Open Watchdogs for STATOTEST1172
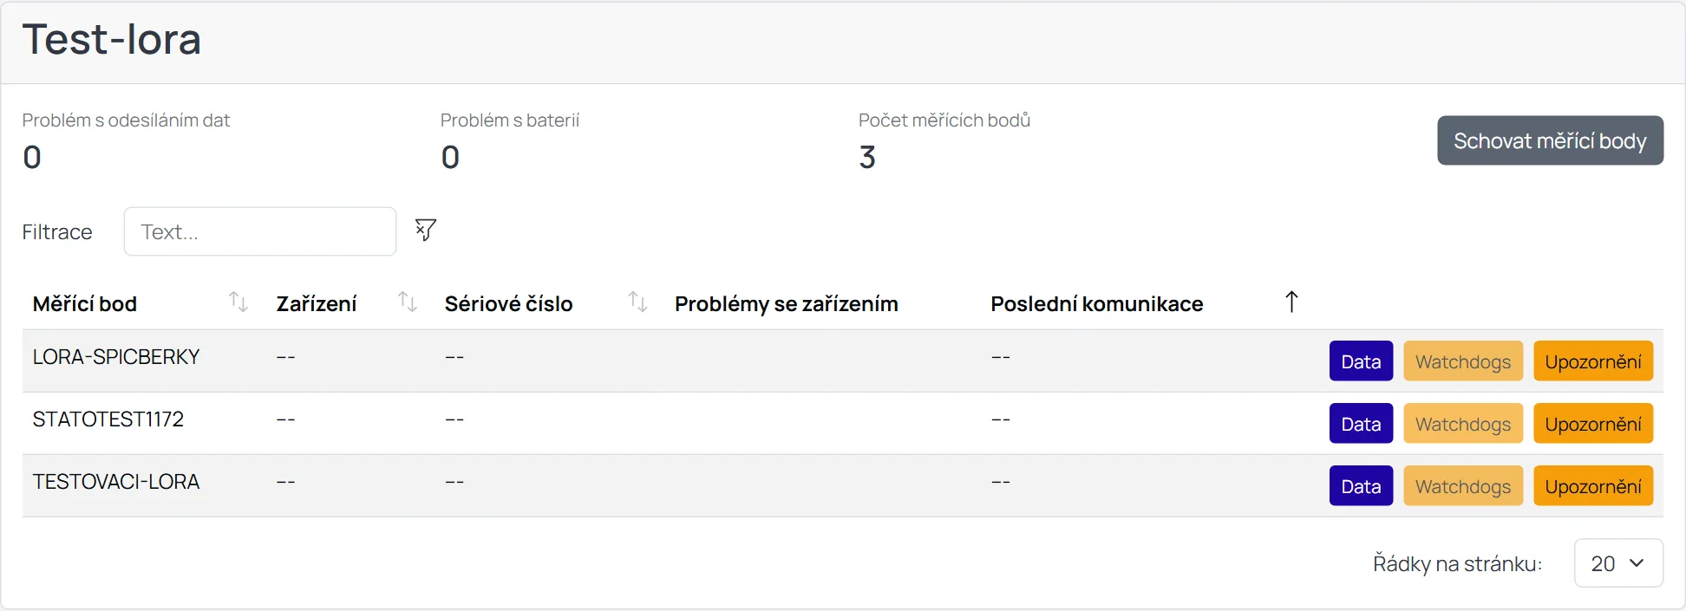Viewport: 1686px width, 611px height. 1463,424
